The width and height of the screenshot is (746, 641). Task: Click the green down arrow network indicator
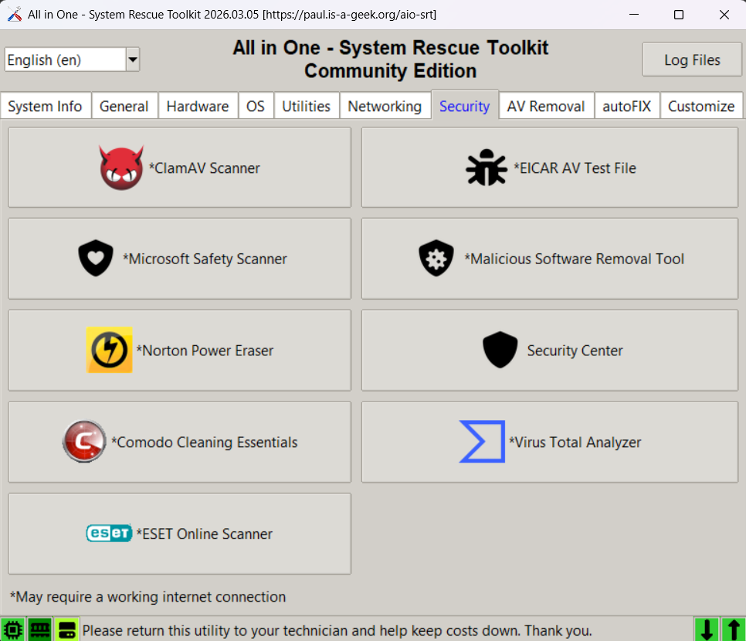pyautogui.click(x=707, y=629)
